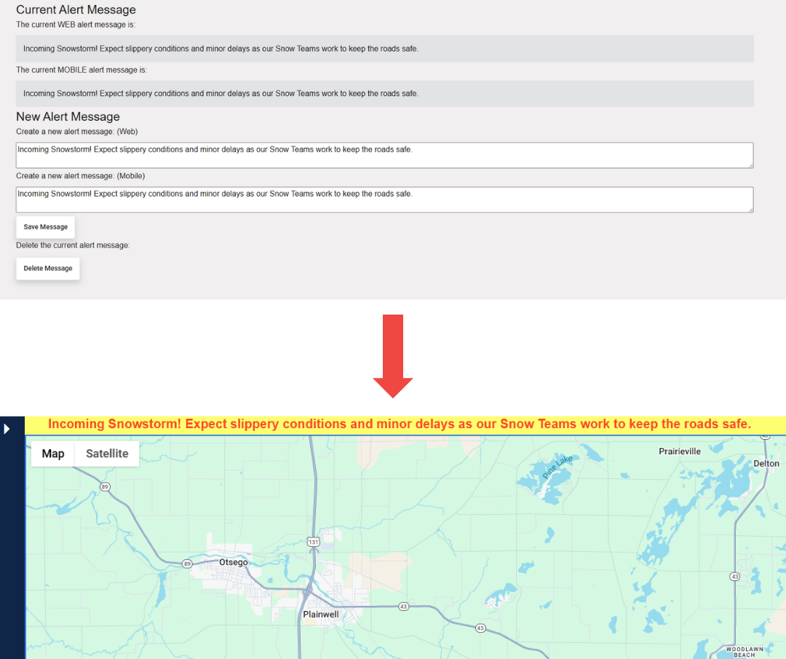Focus the Web new alert message textbox
This screenshot has width=786, height=659.
(384, 155)
